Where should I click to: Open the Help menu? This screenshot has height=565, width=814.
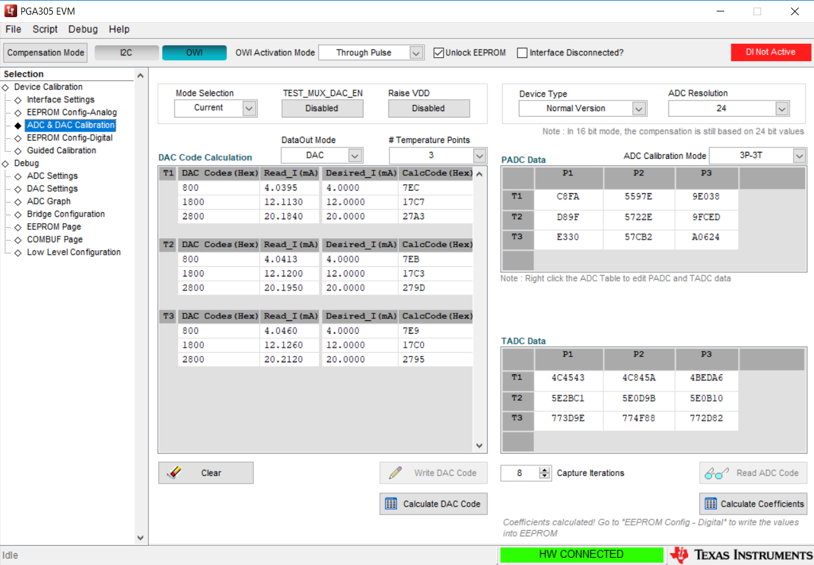point(119,29)
